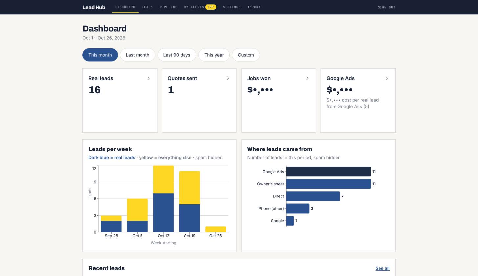Image resolution: width=478 pixels, height=276 pixels.
Task: Click Sign Out link
Action: [x=386, y=7]
